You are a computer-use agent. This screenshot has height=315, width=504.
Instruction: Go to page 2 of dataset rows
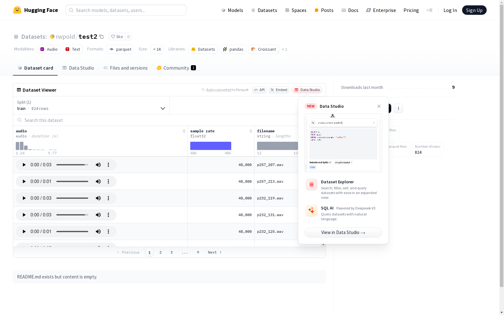coord(160,252)
